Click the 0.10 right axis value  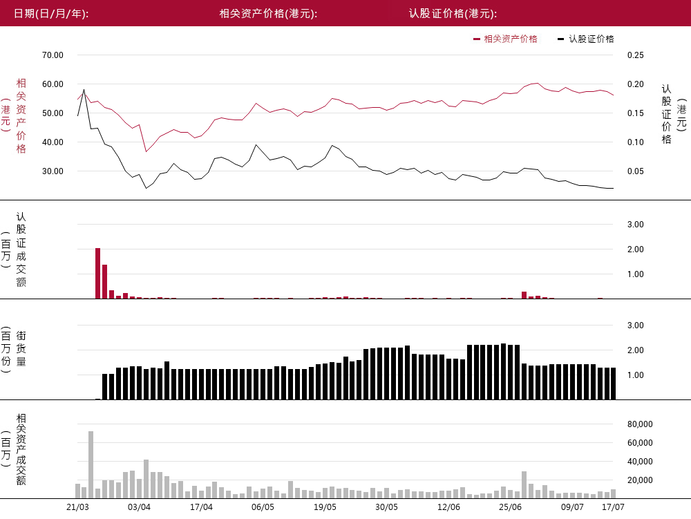click(636, 142)
